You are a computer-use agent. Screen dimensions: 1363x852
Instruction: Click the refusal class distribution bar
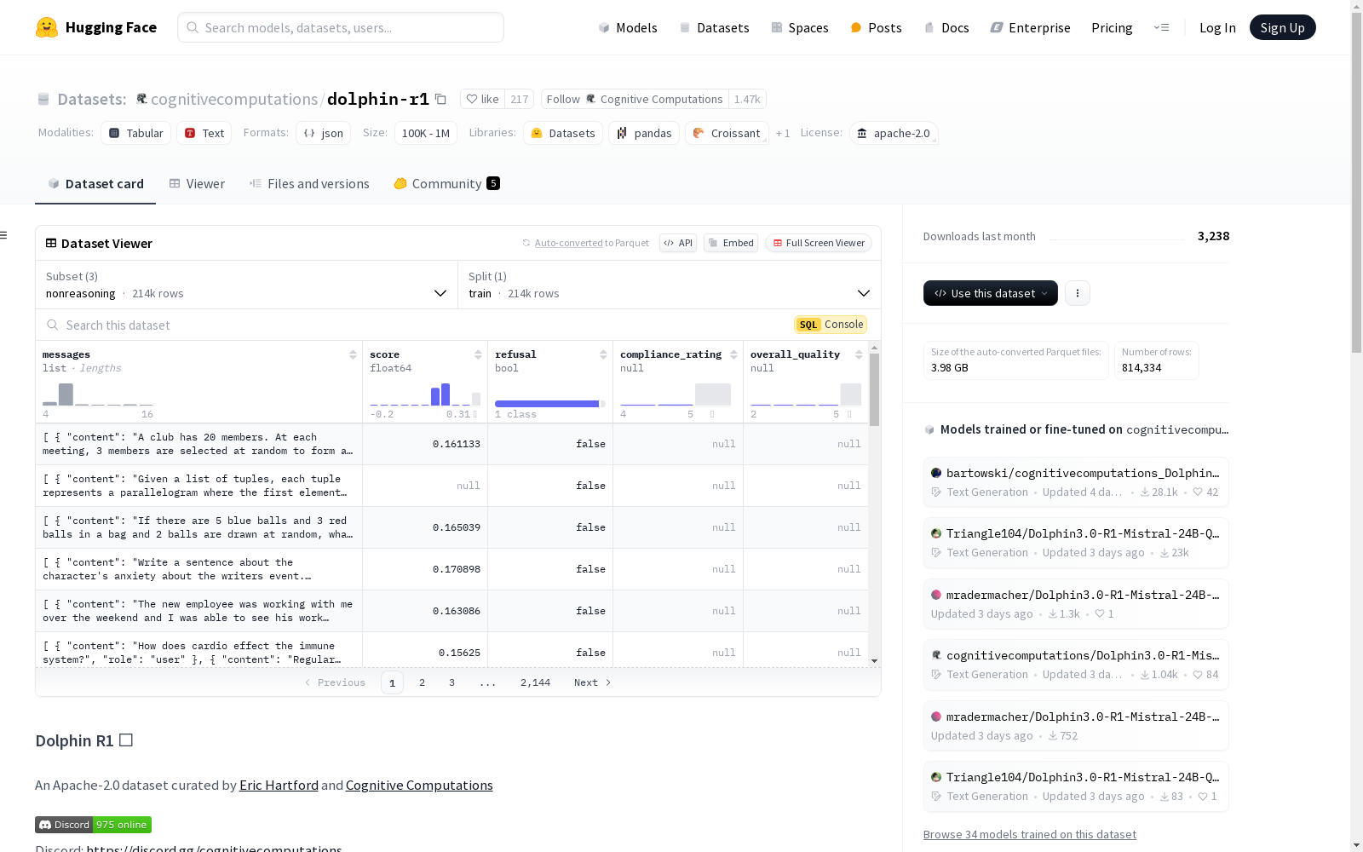[x=550, y=404]
